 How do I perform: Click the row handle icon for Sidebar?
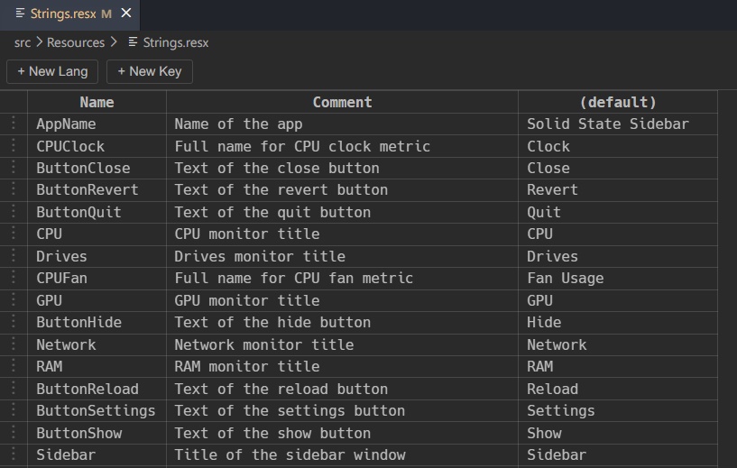(14, 454)
